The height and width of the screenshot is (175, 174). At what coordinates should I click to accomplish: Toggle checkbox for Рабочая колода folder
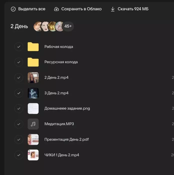point(19,47)
